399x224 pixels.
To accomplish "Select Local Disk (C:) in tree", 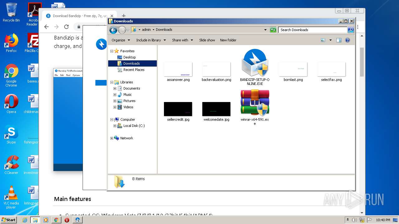I will click(134, 126).
